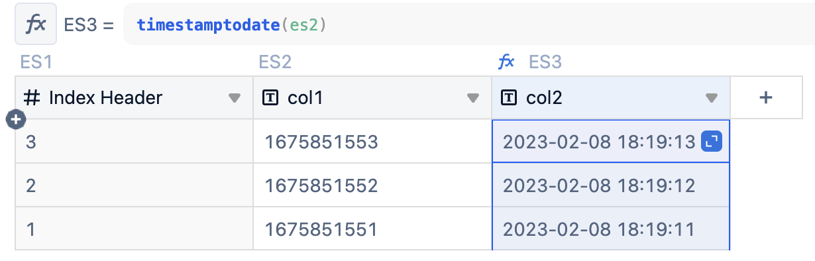Image resolution: width=815 pixels, height=261 pixels.
Task: Select the cell containing 1675851552
Action: pos(372,185)
